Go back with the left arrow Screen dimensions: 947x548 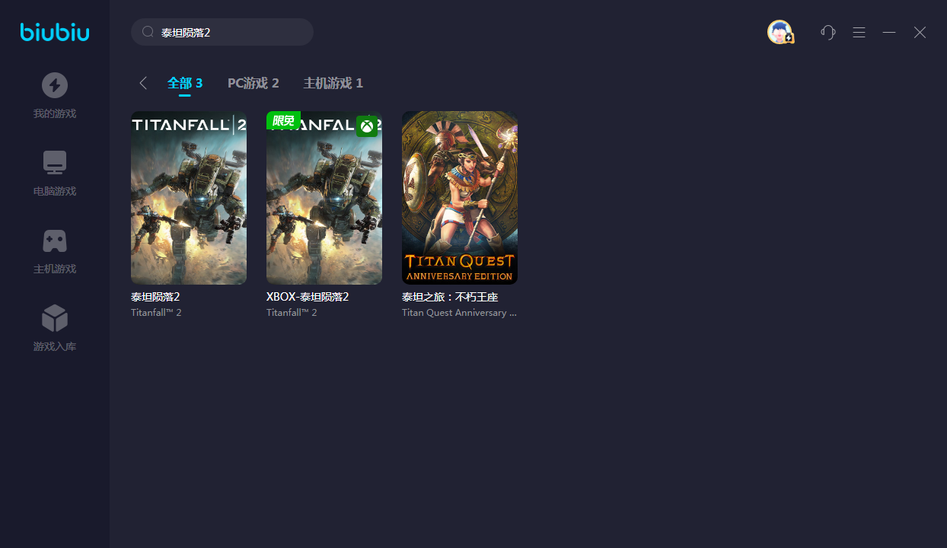(143, 83)
